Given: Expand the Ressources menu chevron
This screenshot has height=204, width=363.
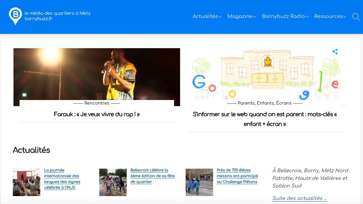Looking at the screenshot, I should (345, 17).
